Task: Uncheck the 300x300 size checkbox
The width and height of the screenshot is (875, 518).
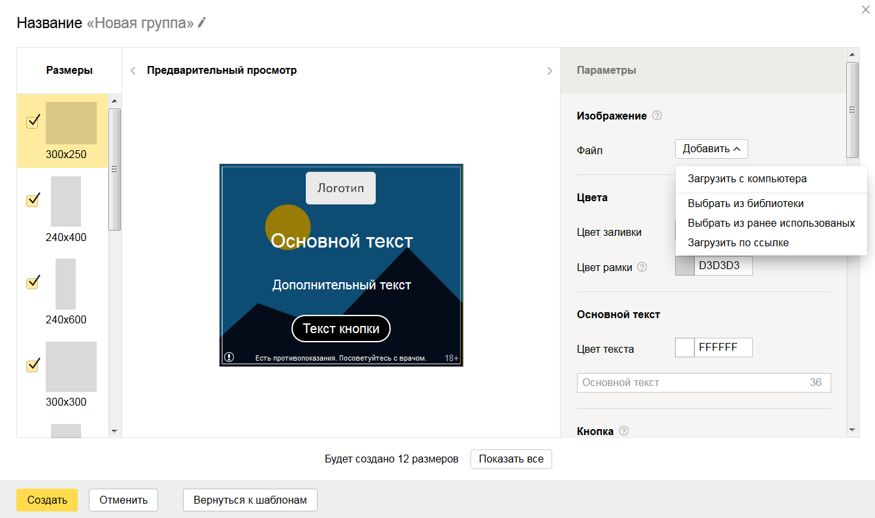Action: pos(33,364)
